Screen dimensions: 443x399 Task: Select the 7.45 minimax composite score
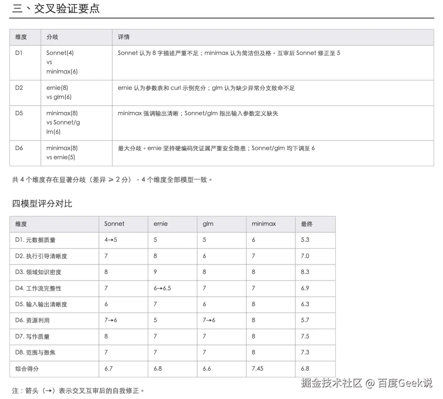coord(258,369)
